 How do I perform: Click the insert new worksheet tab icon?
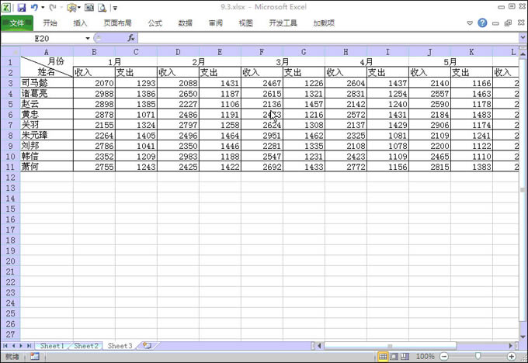(x=147, y=345)
